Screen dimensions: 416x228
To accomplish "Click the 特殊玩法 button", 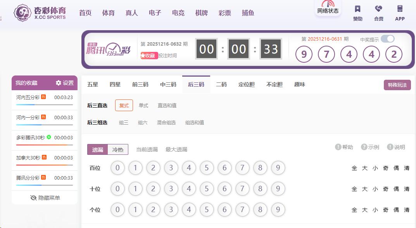I will [x=397, y=85].
